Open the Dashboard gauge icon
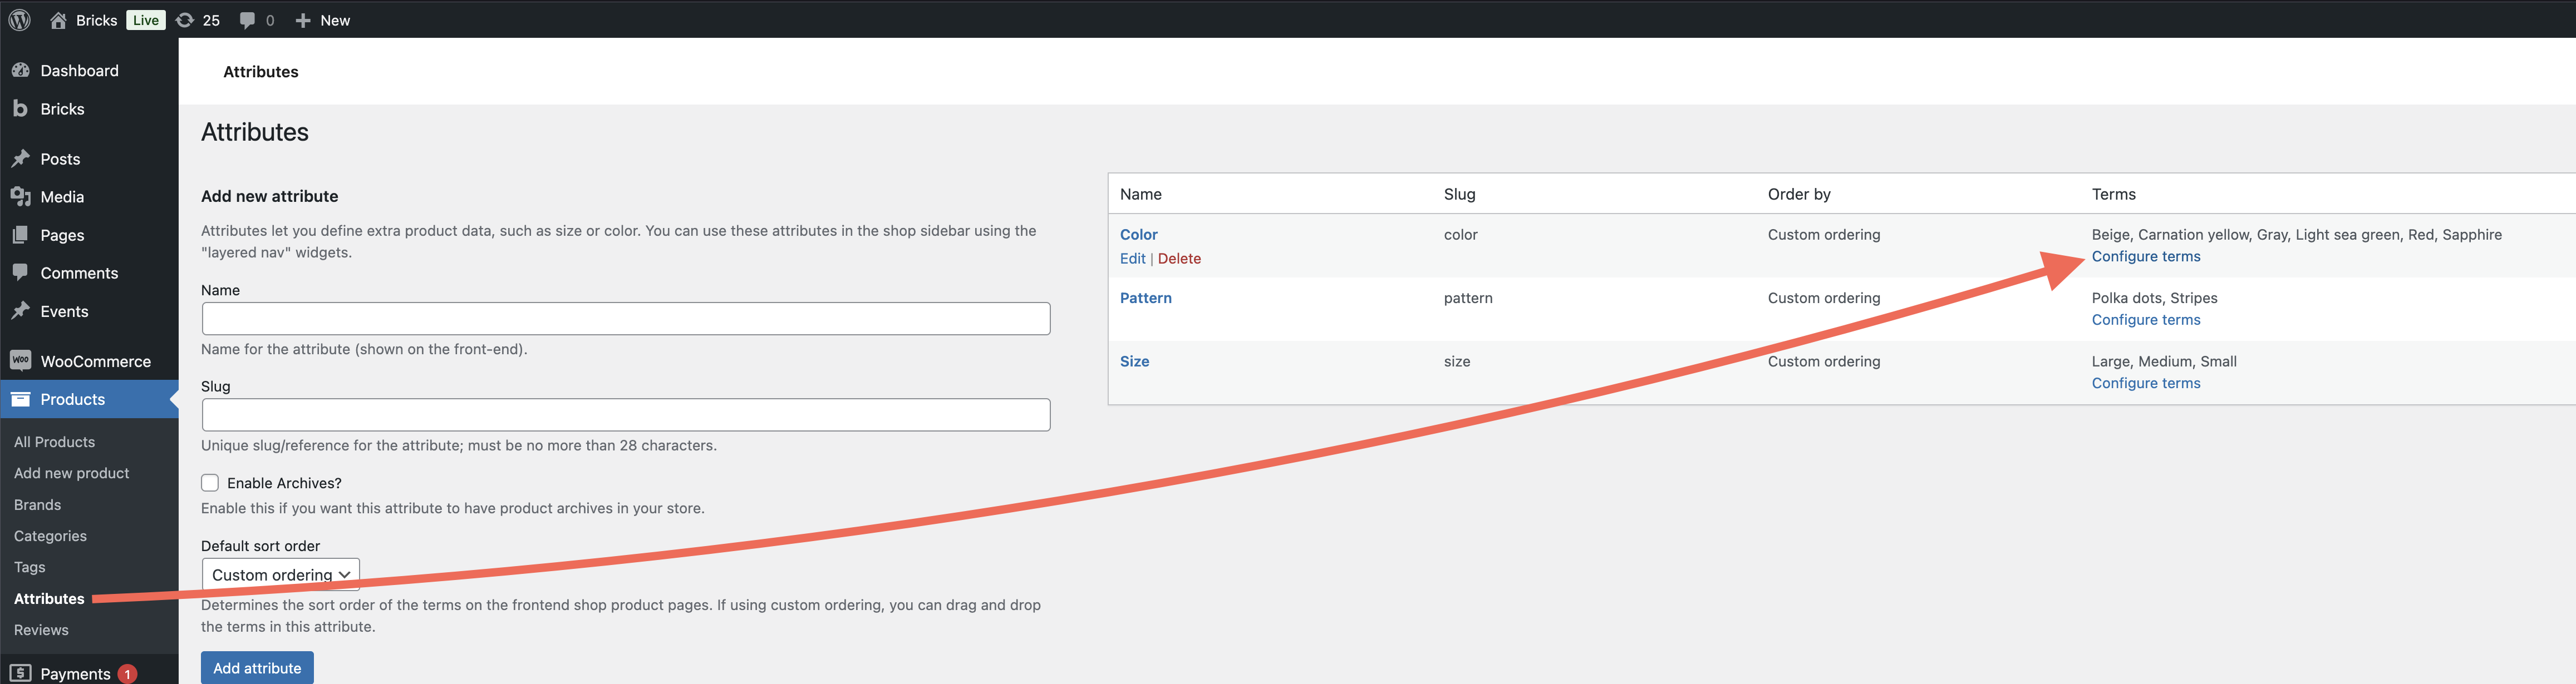 click(x=20, y=70)
